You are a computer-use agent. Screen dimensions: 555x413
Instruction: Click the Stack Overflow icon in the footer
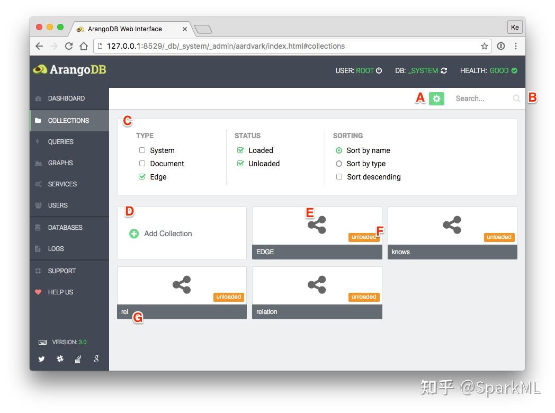[x=78, y=359]
